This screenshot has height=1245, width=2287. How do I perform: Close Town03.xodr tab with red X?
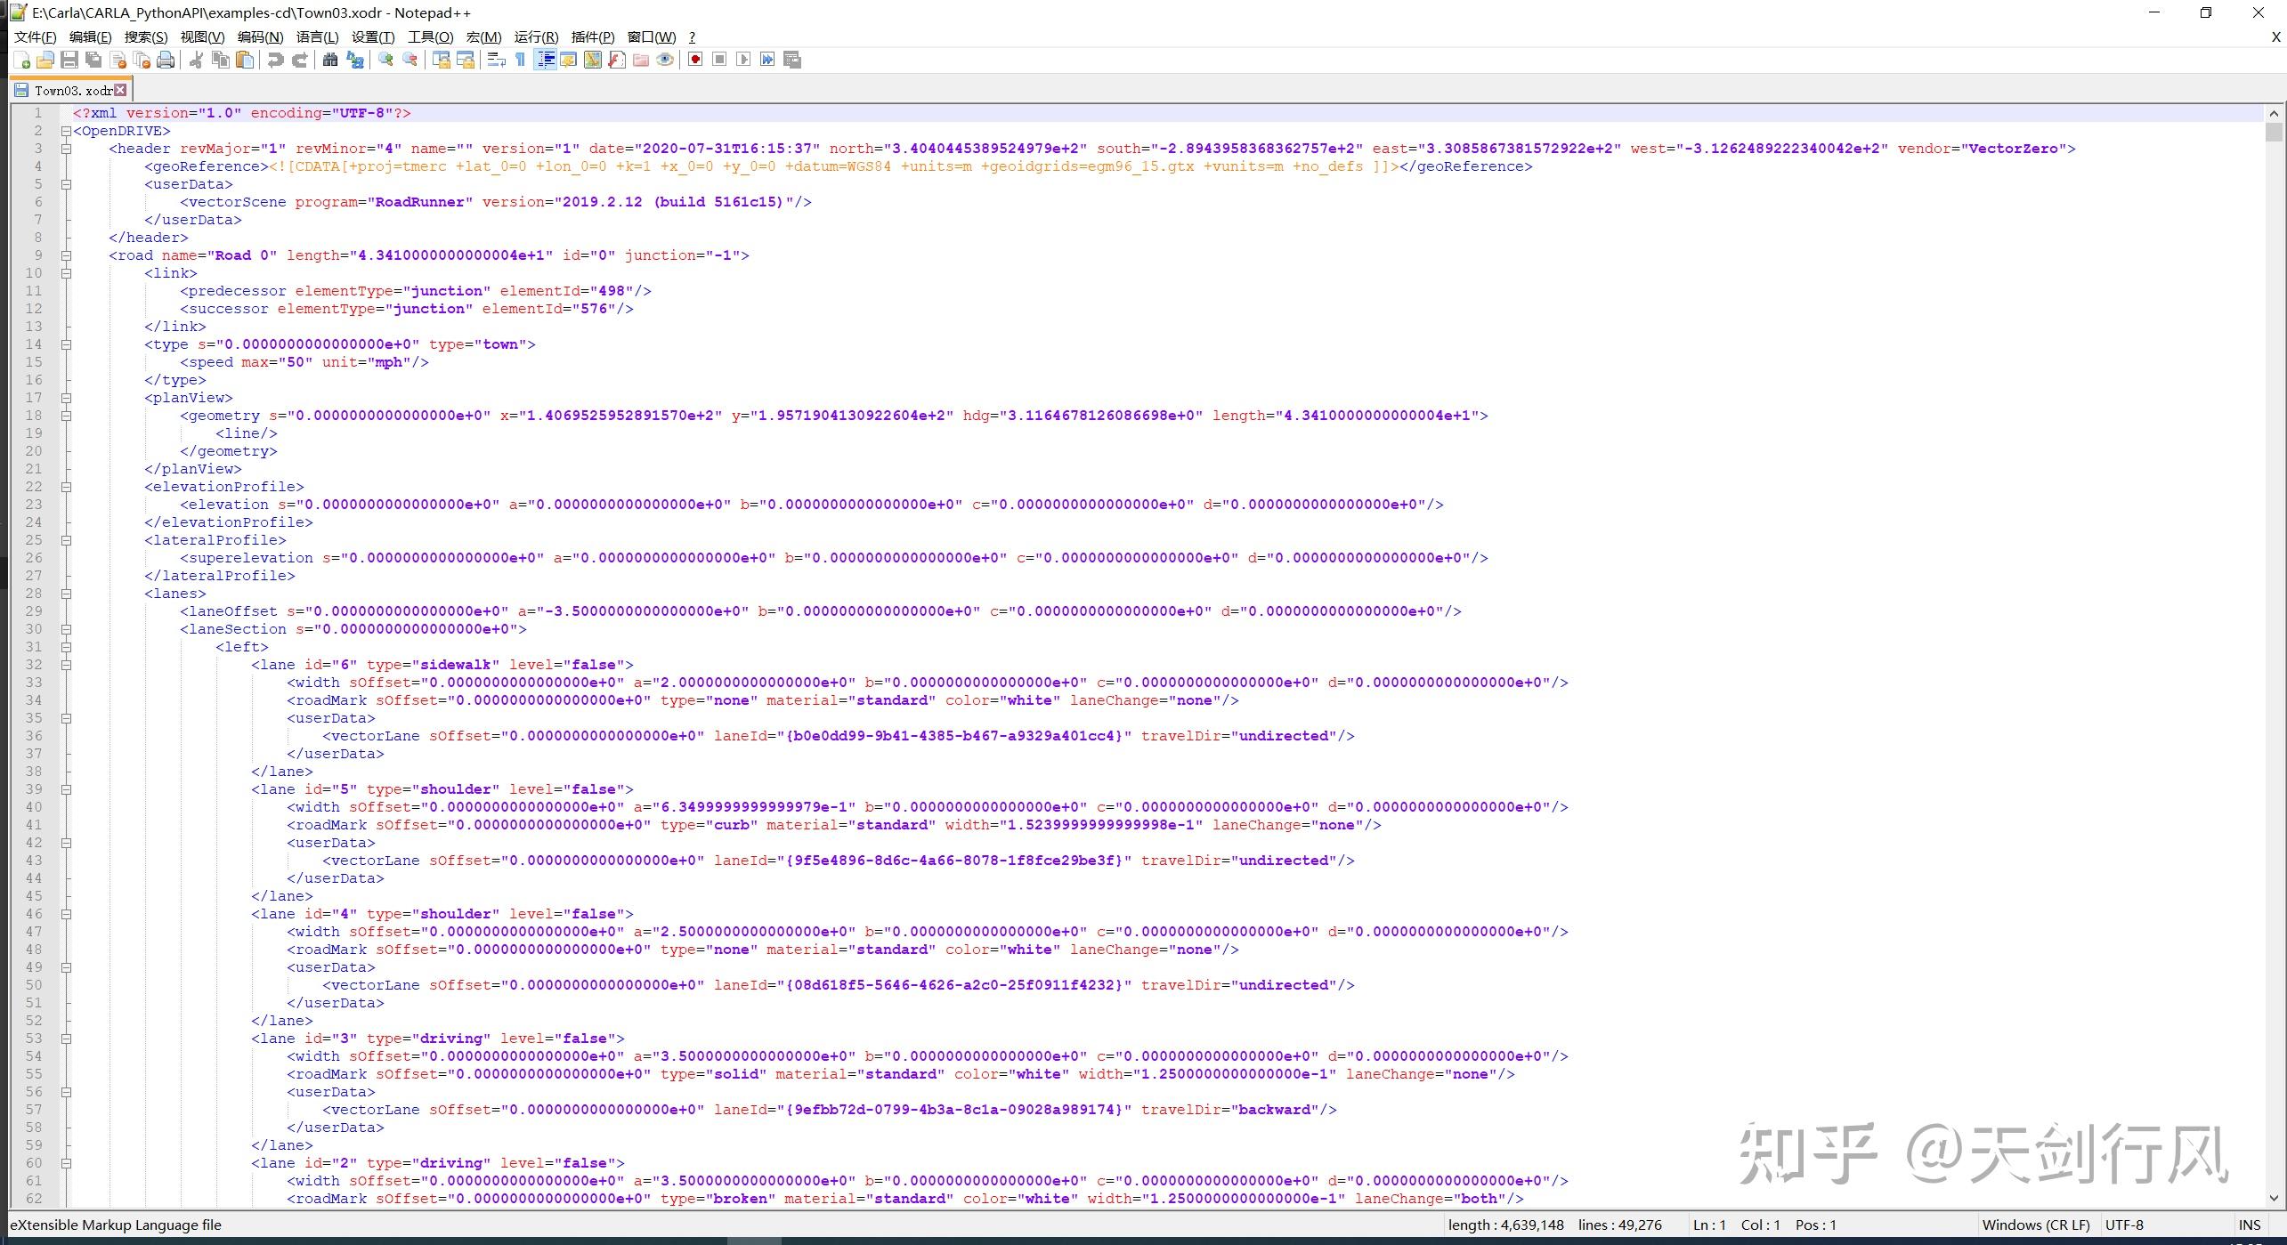[121, 90]
